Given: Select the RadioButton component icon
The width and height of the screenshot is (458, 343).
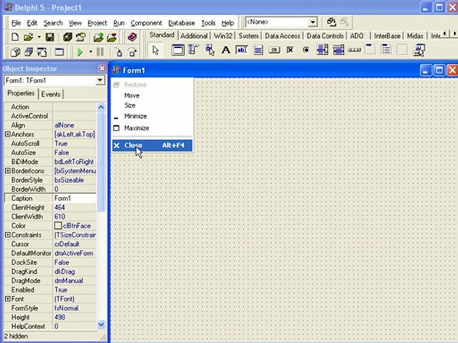Looking at the screenshot, I should click(x=306, y=50).
